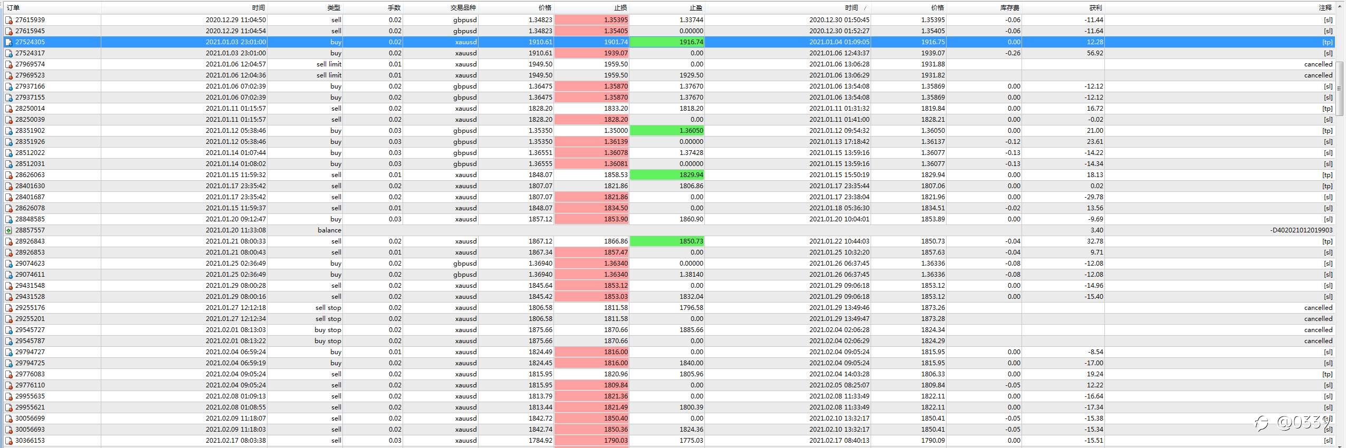This screenshot has height=448, width=1346.
Task: Select the icon beside order 27937155
Action: [9, 98]
